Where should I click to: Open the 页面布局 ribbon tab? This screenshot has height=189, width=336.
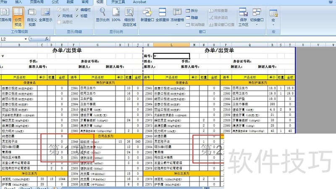[37, 2]
